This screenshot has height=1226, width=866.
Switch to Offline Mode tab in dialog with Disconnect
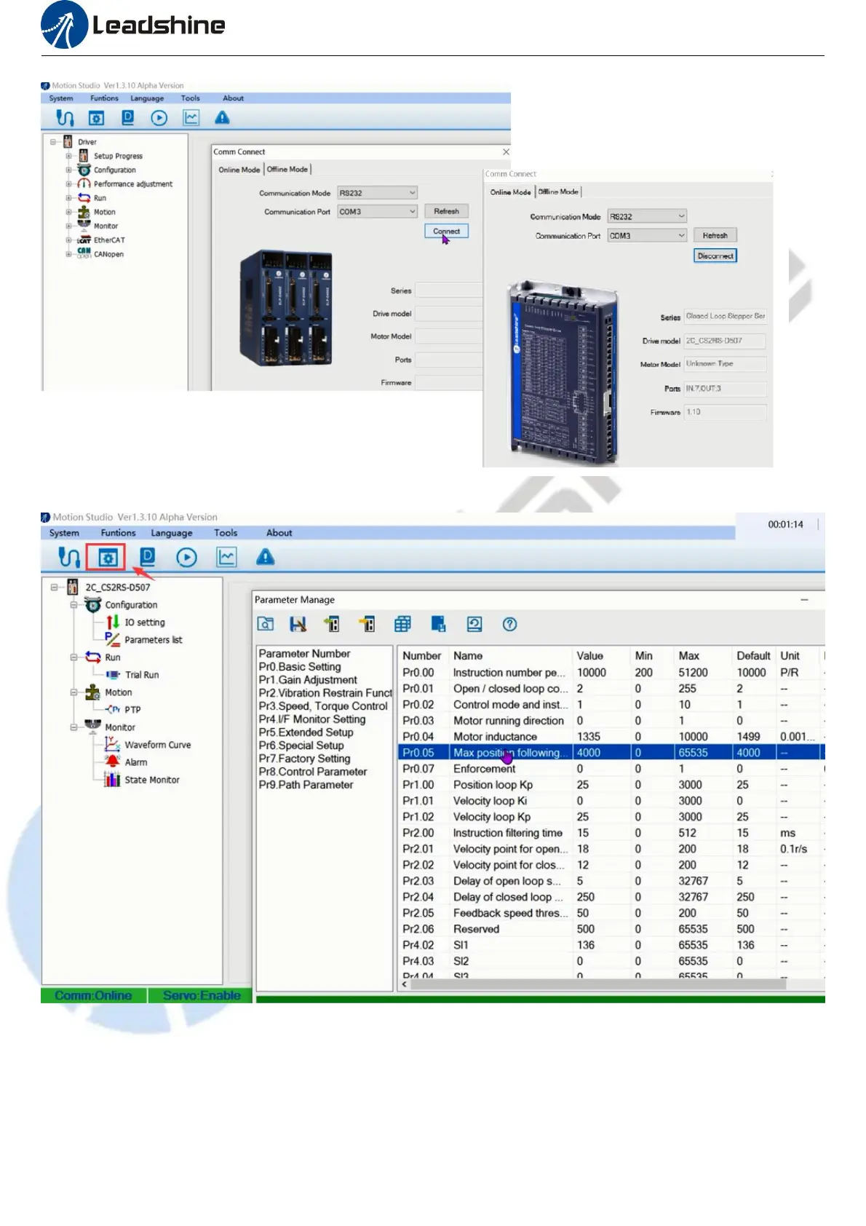pyautogui.click(x=558, y=191)
